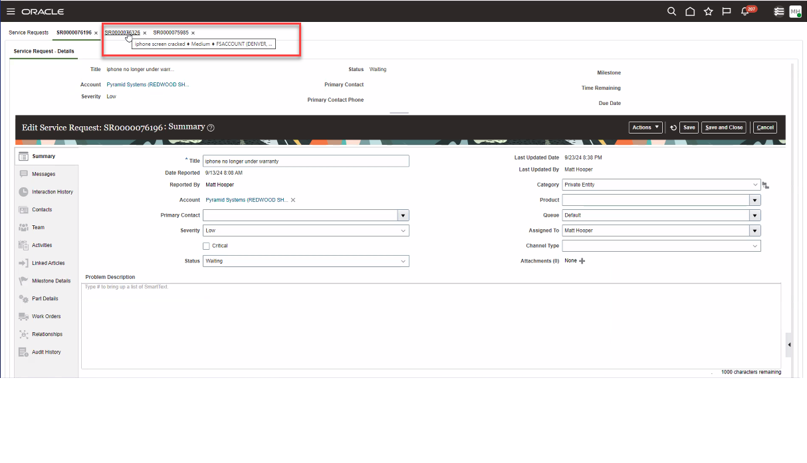This screenshot has width=807, height=463.
Task: Open the Actions menu
Action: pyautogui.click(x=645, y=127)
